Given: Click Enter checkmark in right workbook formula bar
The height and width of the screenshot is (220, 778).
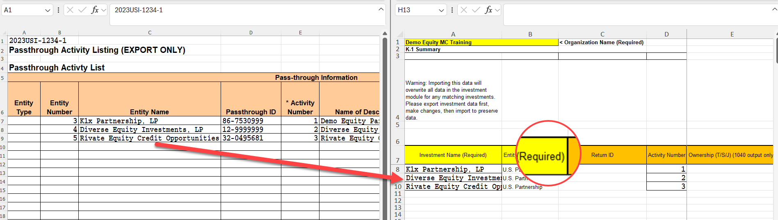Looking at the screenshot, I should tap(476, 10).
